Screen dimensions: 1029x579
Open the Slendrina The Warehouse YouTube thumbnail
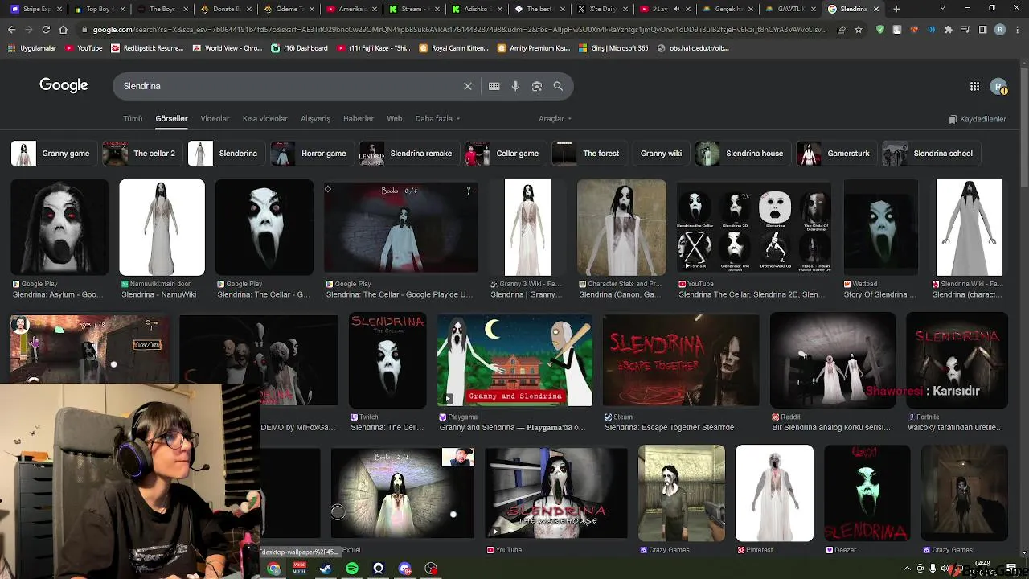coord(556,493)
